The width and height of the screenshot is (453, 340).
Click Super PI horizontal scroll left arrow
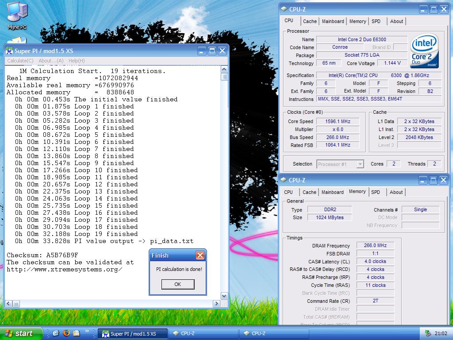[x=8, y=304]
